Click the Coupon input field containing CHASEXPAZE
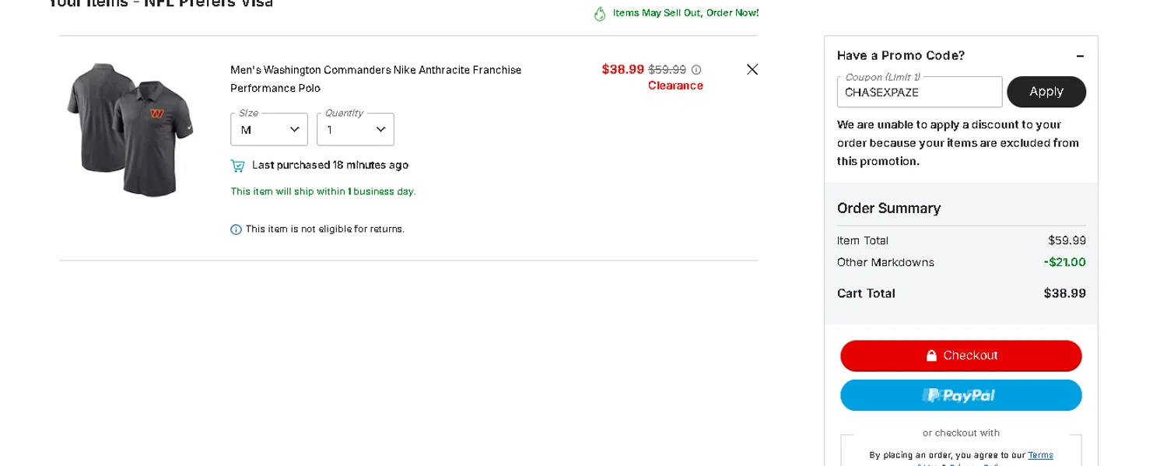 [919, 93]
